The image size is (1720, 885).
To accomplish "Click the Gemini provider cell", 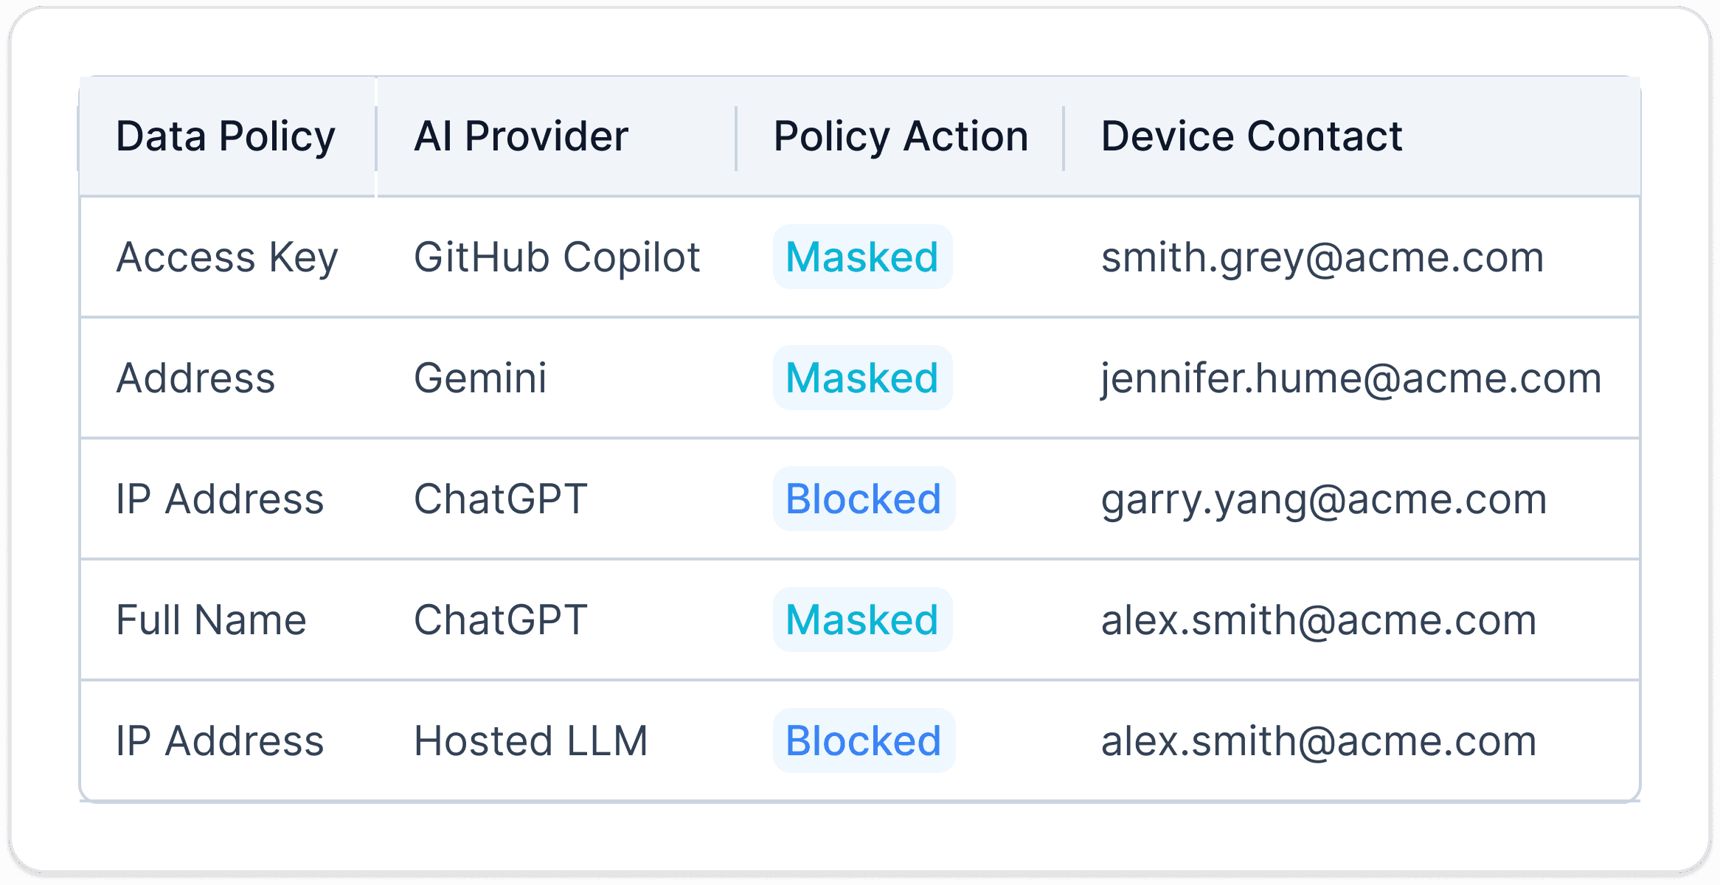I will click(480, 378).
